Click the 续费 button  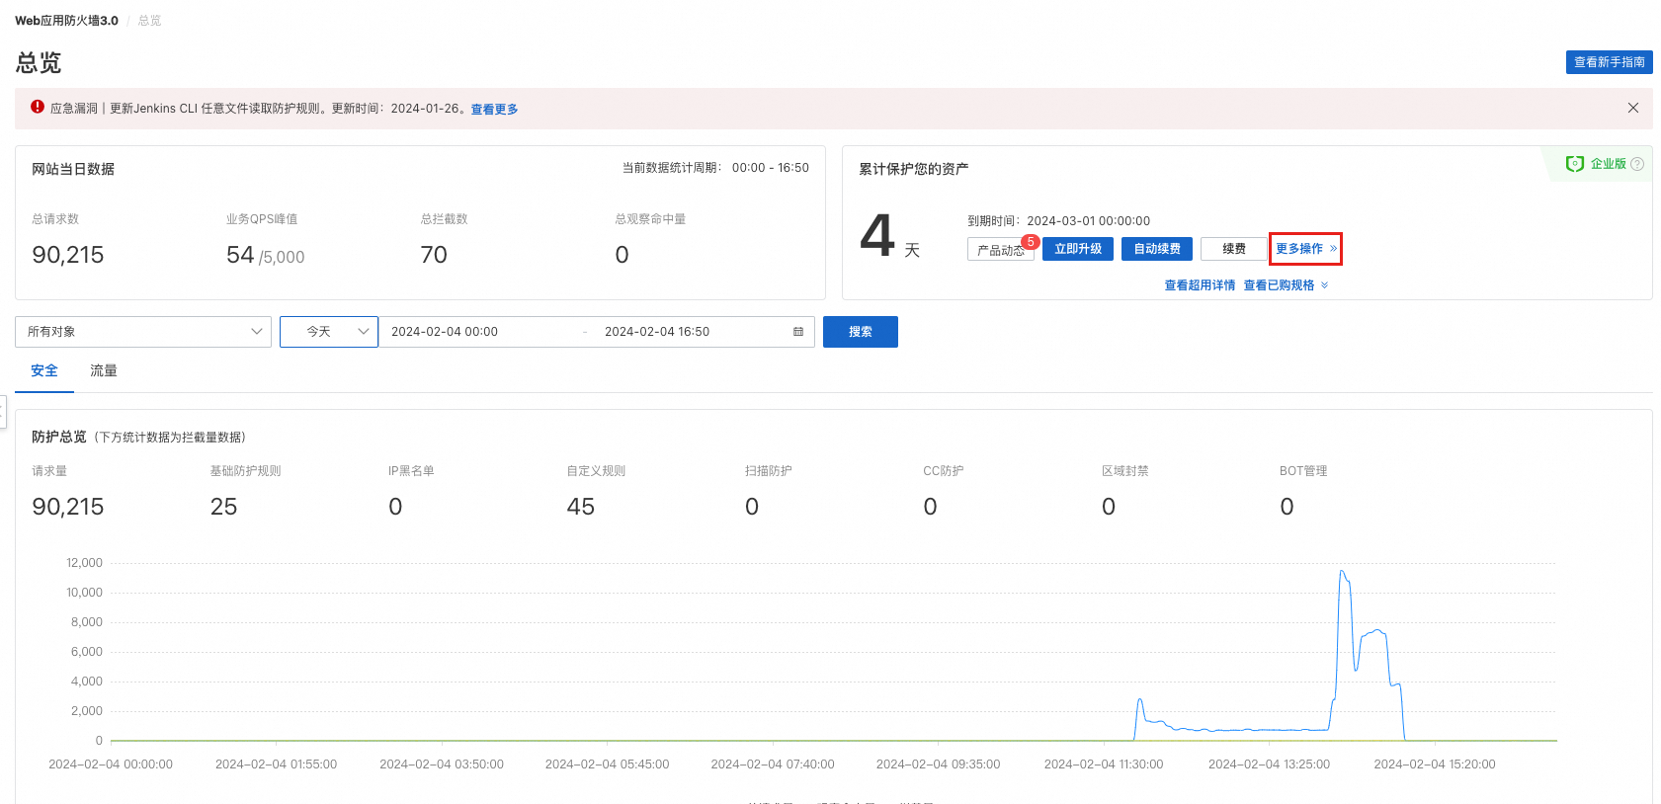click(1233, 249)
